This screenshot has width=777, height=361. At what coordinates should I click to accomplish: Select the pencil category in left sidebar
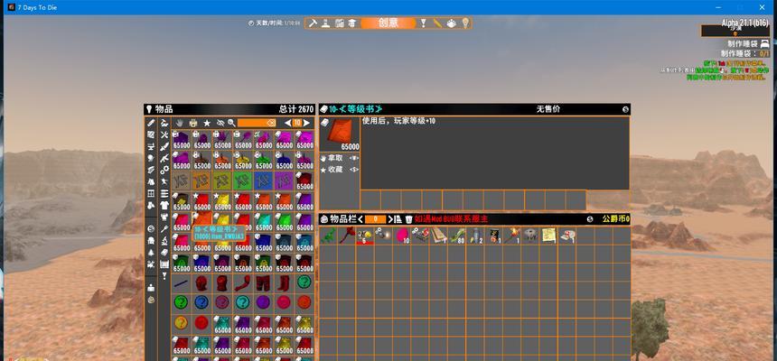pyautogui.click(x=152, y=123)
